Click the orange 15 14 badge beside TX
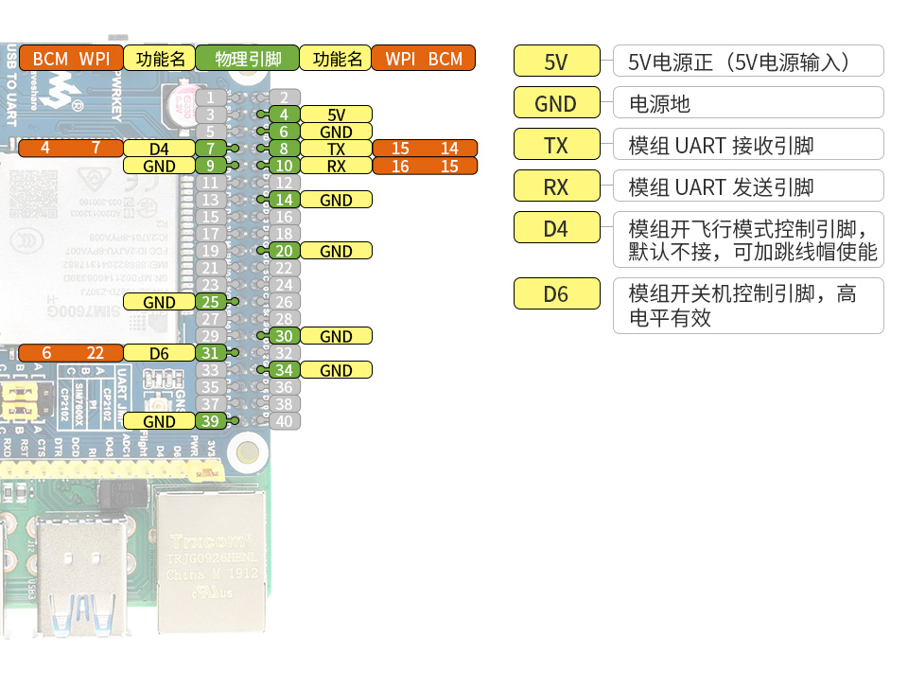The height and width of the screenshot is (690, 908). tap(424, 149)
